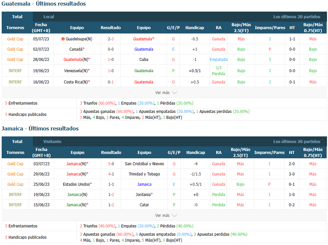Select the date 19/06/23 in Venezuela row

click(x=41, y=71)
